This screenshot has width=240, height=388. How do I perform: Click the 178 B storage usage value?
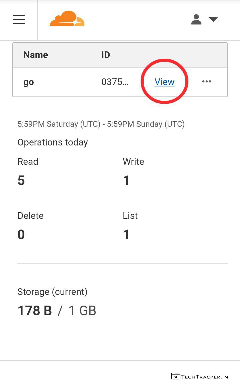click(x=35, y=311)
